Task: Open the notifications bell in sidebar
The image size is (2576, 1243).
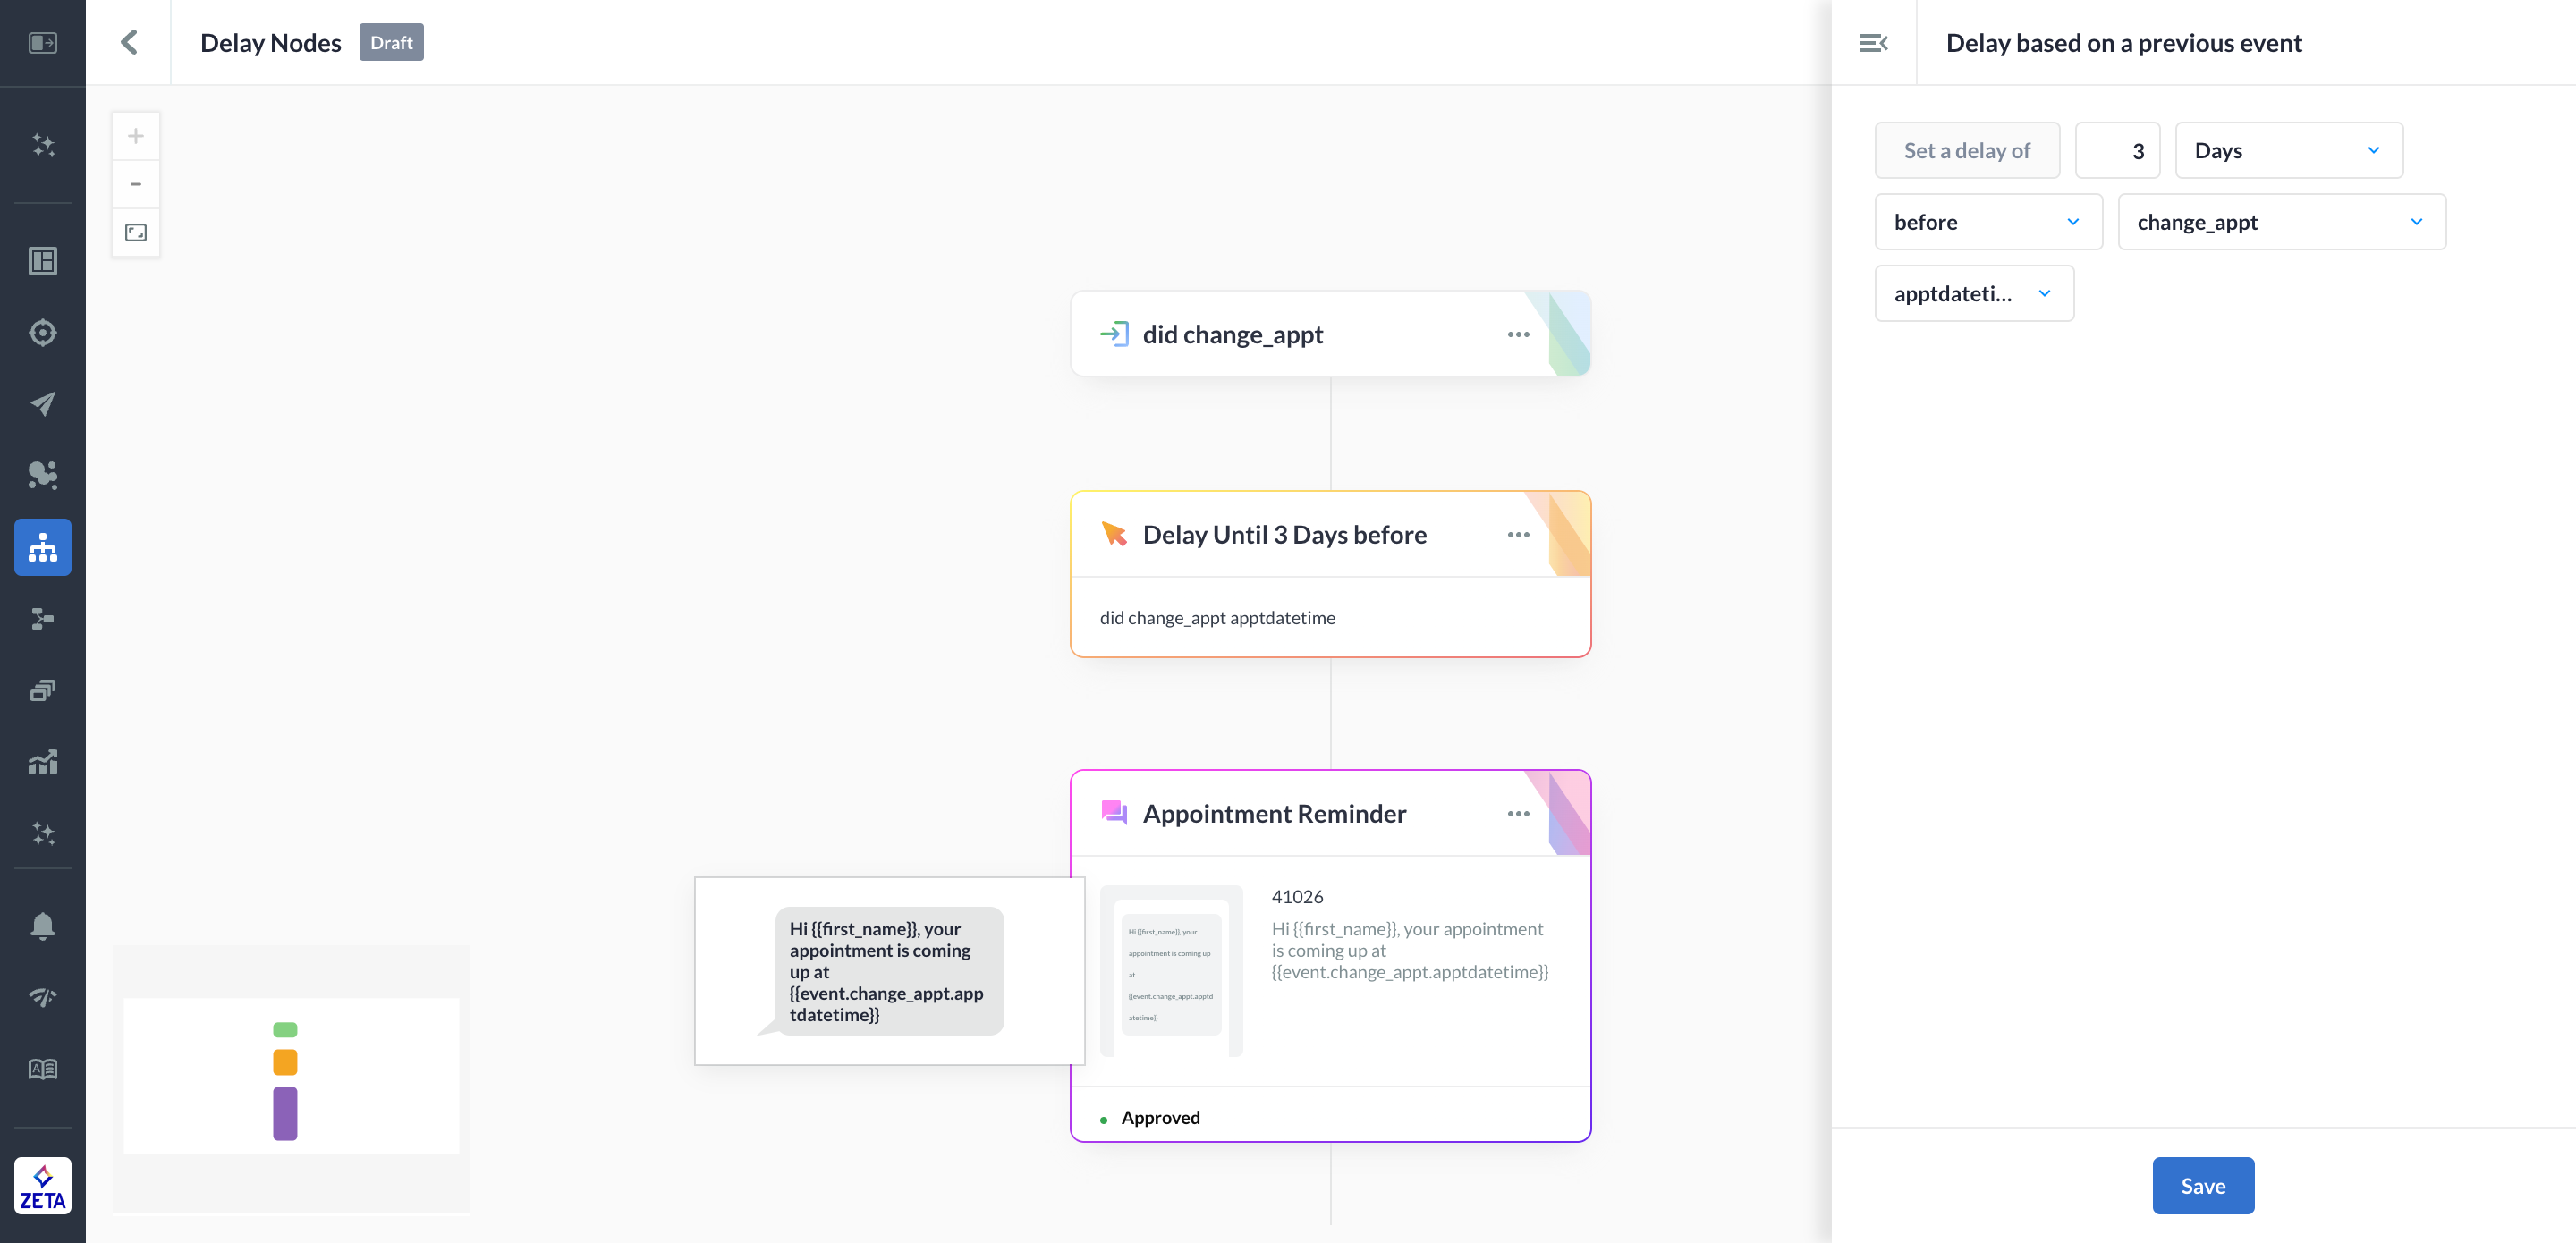Action: [x=42, y=925]
